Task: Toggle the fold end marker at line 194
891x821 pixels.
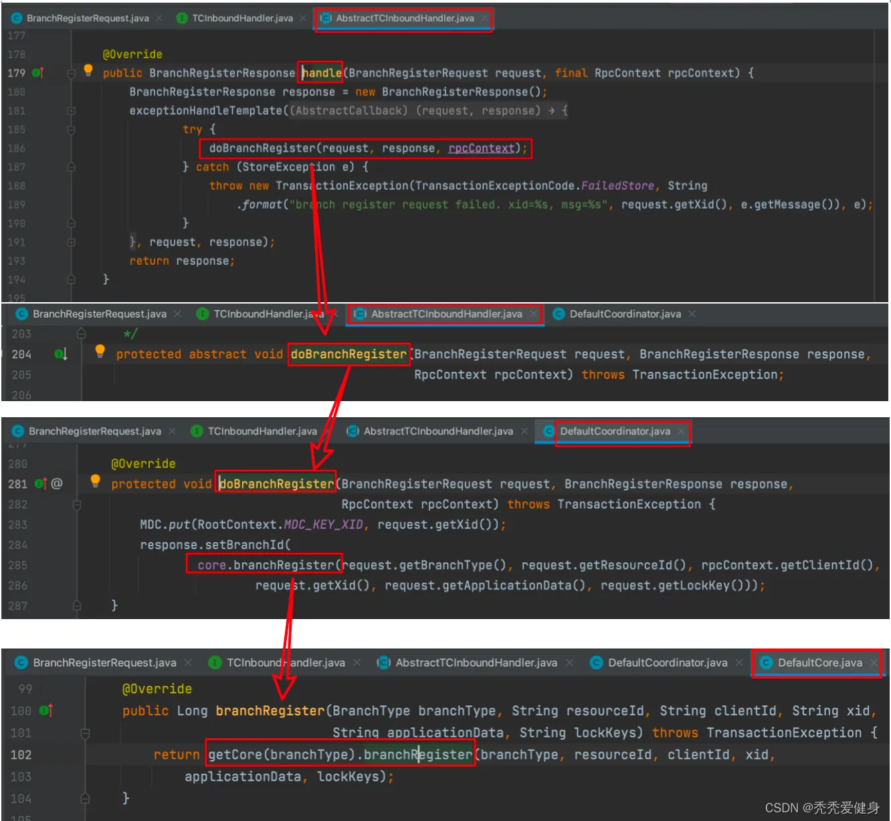Action: [71, 279]
